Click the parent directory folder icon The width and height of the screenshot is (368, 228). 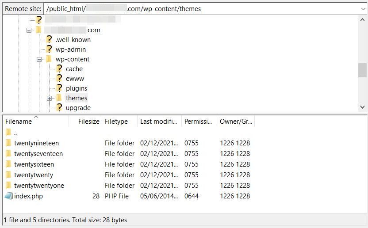8,133
